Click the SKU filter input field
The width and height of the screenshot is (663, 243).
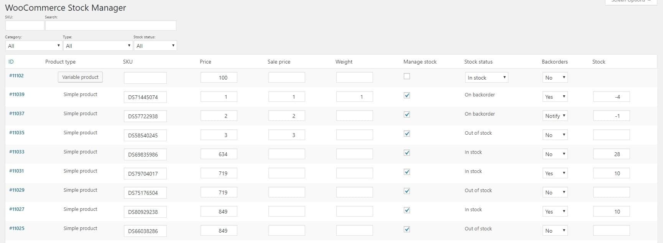[x=25, y=26]
